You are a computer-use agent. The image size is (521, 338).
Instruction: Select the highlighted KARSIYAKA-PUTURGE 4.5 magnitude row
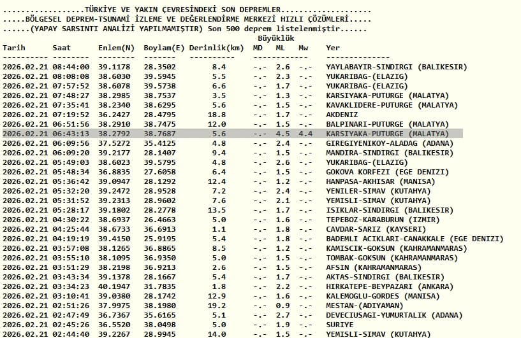(x=233, y=134)
